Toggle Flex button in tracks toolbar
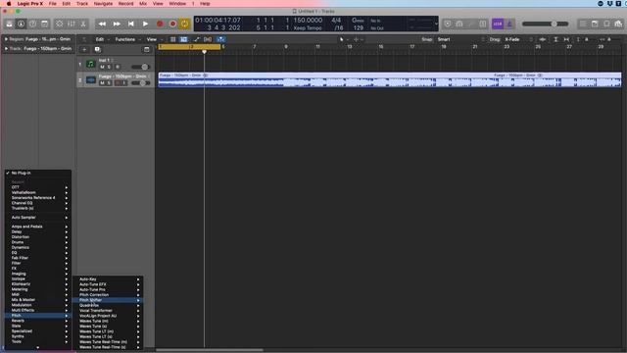 tap(208, 39)
